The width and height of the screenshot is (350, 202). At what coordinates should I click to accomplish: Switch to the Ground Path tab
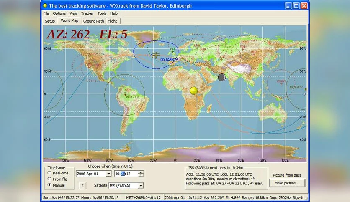click(x=93, y=21)
